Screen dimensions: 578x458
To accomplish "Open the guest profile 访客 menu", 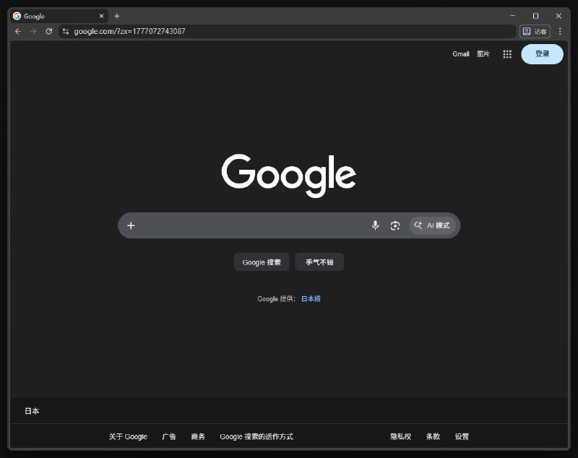I will pos(535,31).
